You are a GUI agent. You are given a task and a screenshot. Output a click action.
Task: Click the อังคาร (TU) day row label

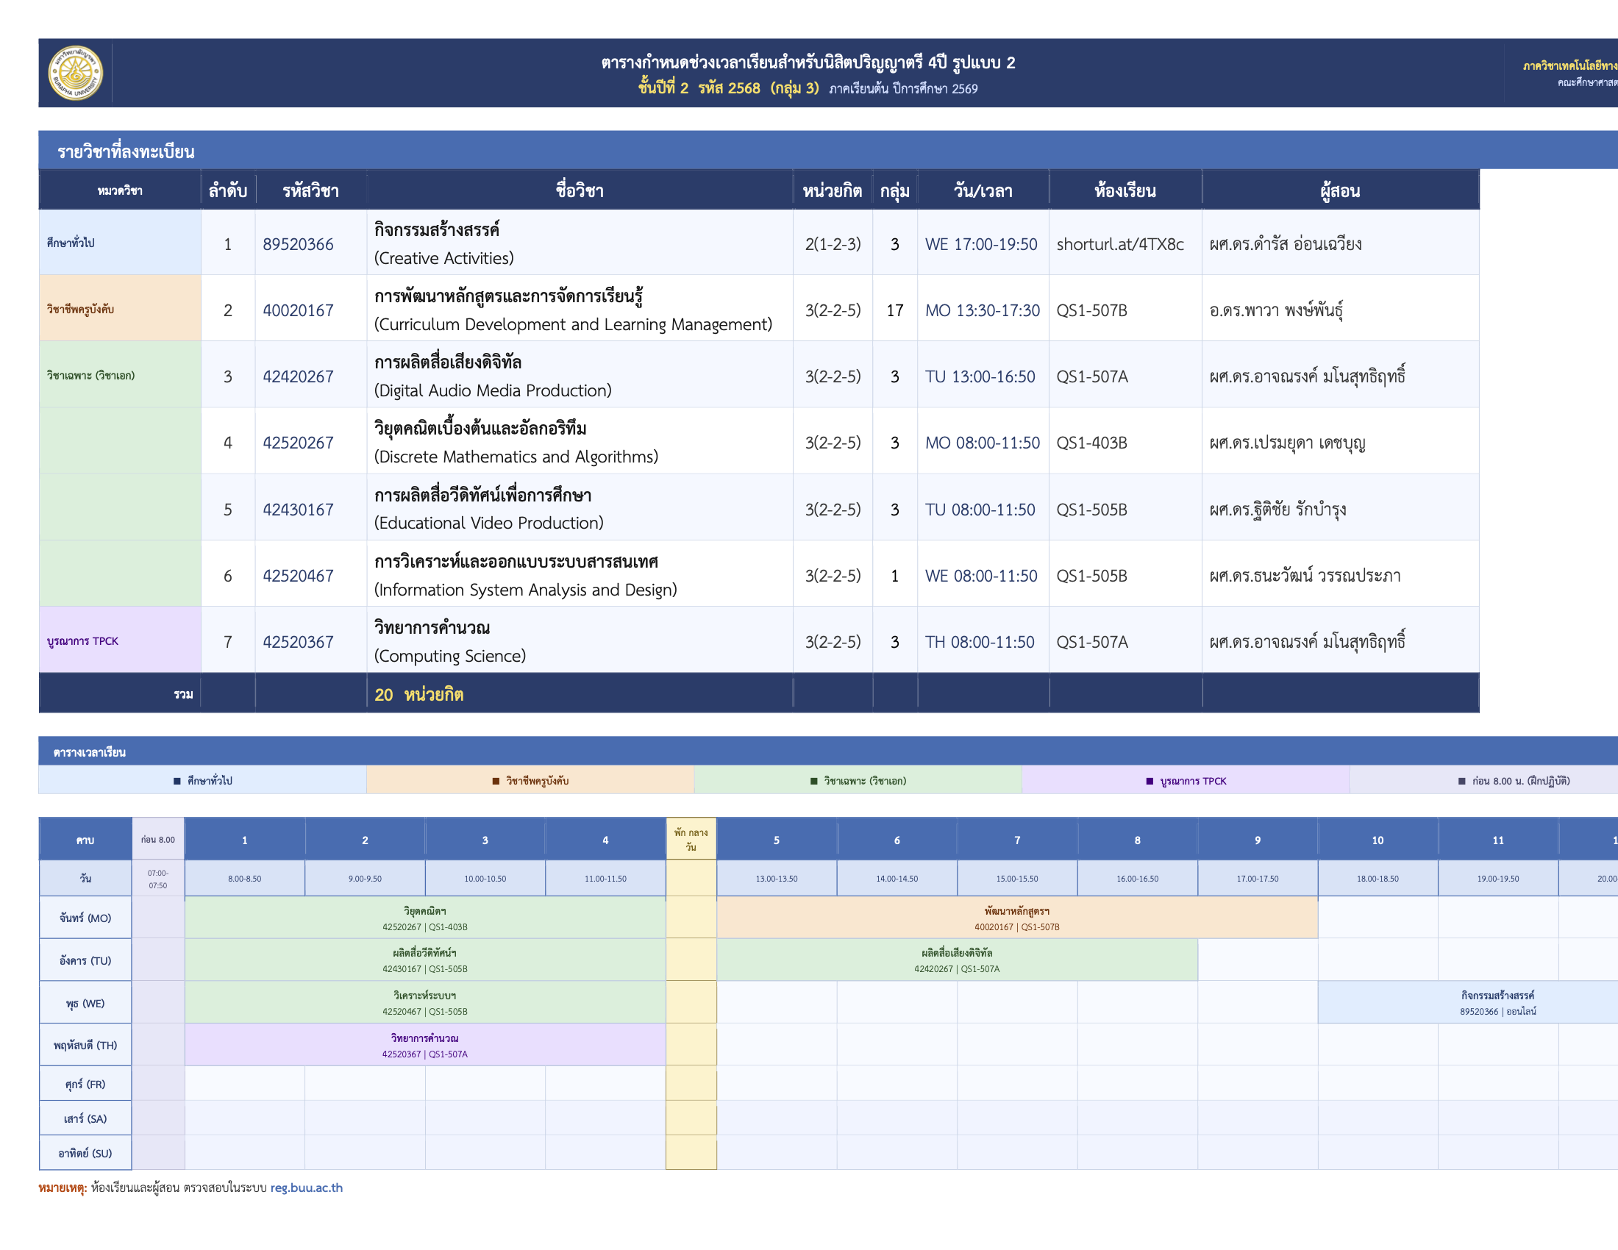pos(85,960)
